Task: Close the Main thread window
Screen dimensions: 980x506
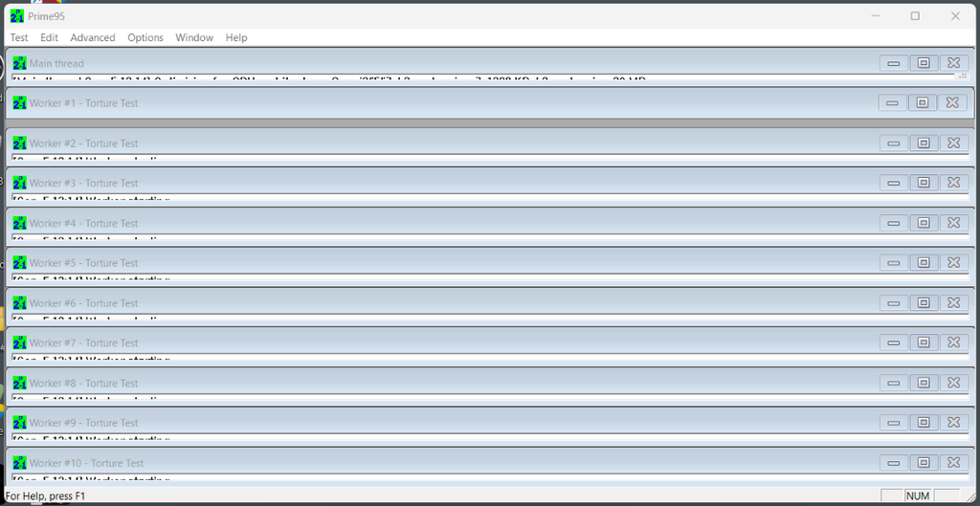Action: click(954, 62)
